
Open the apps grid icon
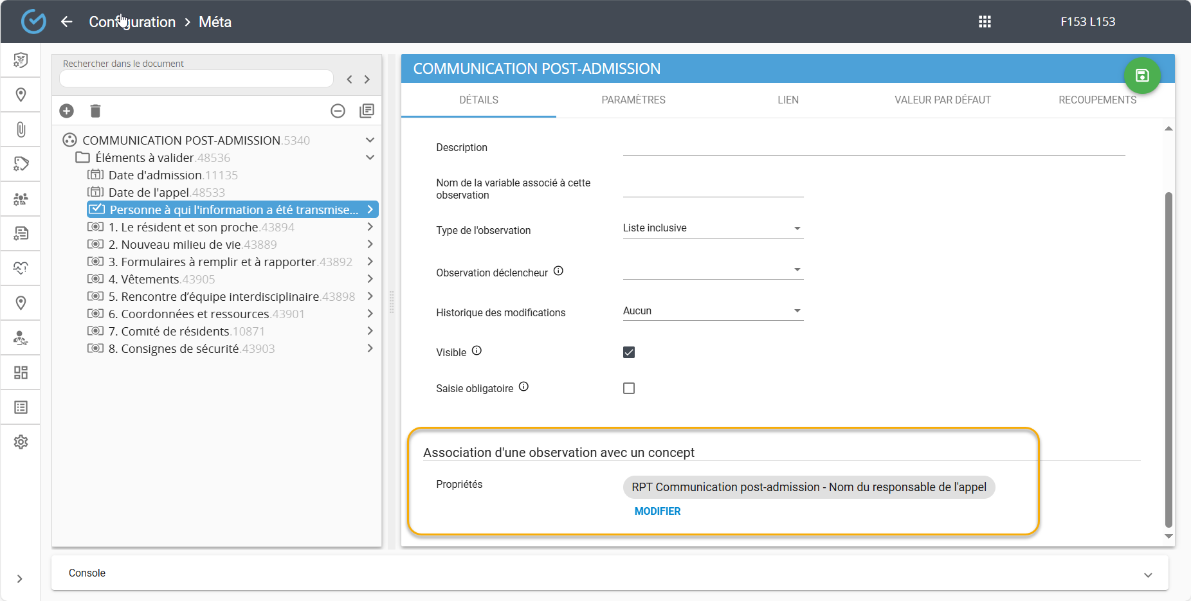(x=985, y=22)
